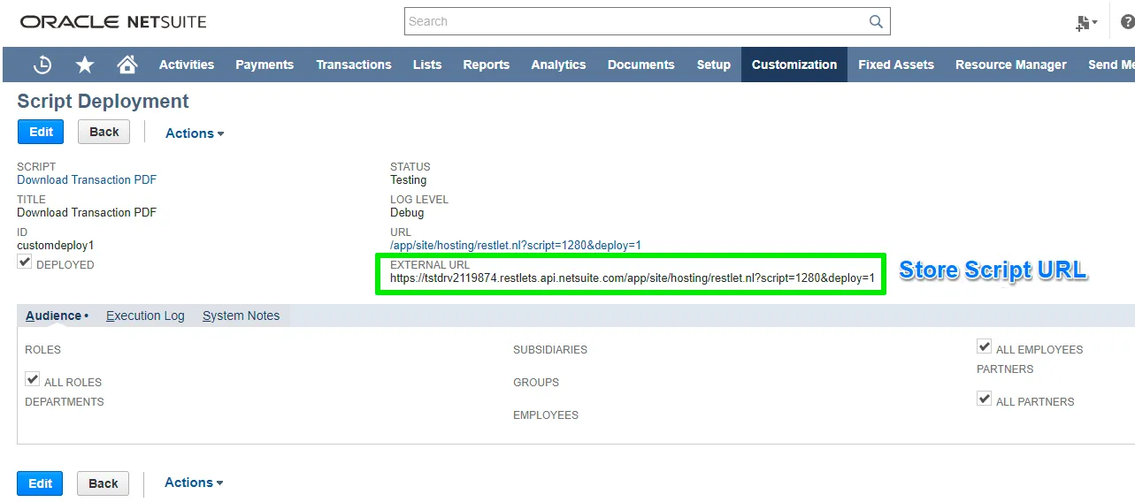This screenshot has width=1135, height=502.
Task: Click the Partners field label
Action: click(1005, 369)
